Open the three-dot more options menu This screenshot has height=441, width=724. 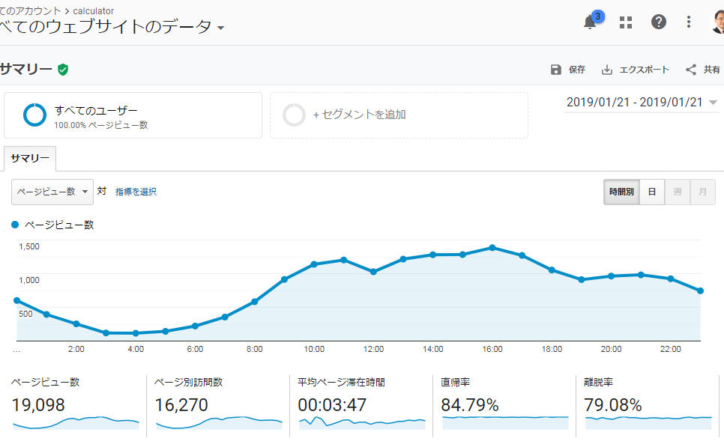coord(689,22)
